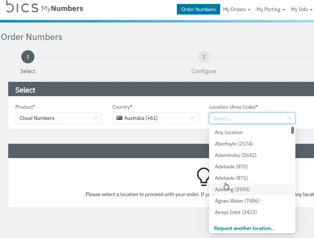Viewport: 314px width, 238px height.
Task: Open the Product dropdown showing Cloud Numbers
Action: (58, 118)
